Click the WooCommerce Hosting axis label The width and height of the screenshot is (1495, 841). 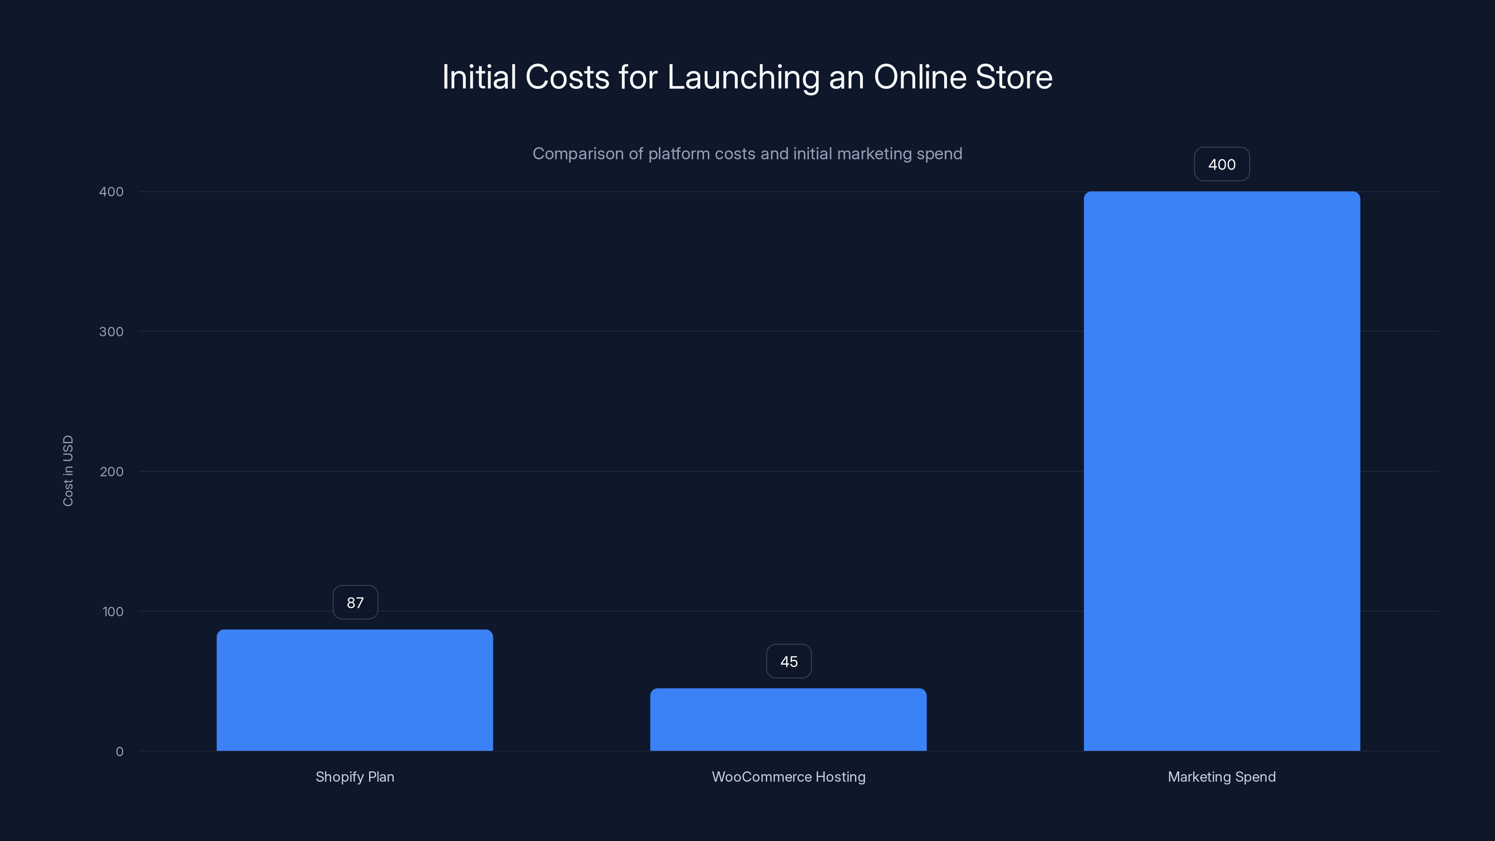[x=789, y=777]
